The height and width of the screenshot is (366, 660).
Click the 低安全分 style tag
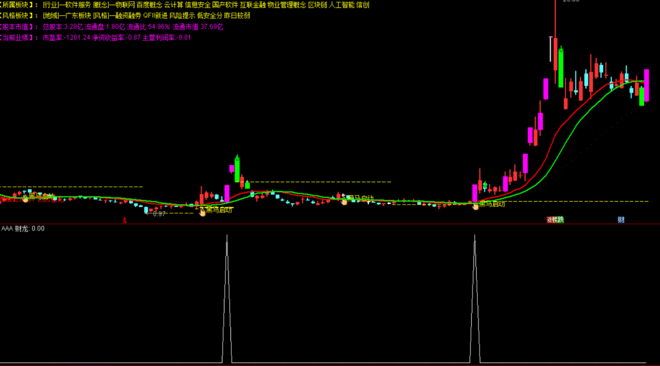(x=209, y=15)
